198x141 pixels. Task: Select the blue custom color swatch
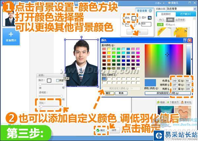[x=104, y=79]
